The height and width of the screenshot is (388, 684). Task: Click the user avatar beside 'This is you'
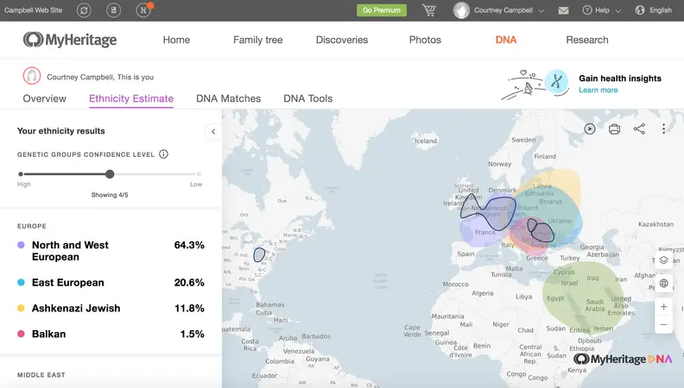click(x=32, y=76)
